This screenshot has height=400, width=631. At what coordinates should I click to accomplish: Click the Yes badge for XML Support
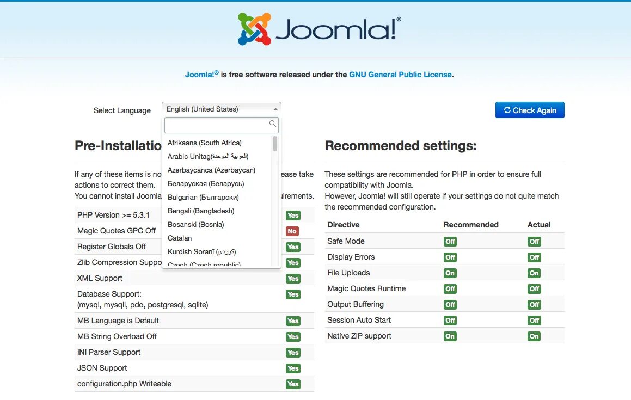pyautogui.click(x=293, y=279)
